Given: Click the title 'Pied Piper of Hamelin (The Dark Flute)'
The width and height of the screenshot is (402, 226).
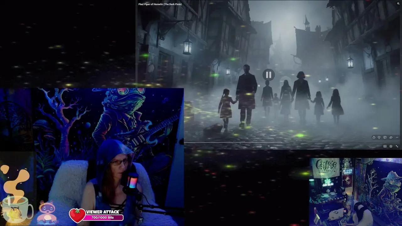Looking at the screenshot, I should coord(160,4).
